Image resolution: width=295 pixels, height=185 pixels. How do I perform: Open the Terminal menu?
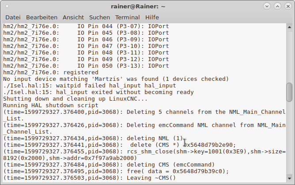(127, 18)
